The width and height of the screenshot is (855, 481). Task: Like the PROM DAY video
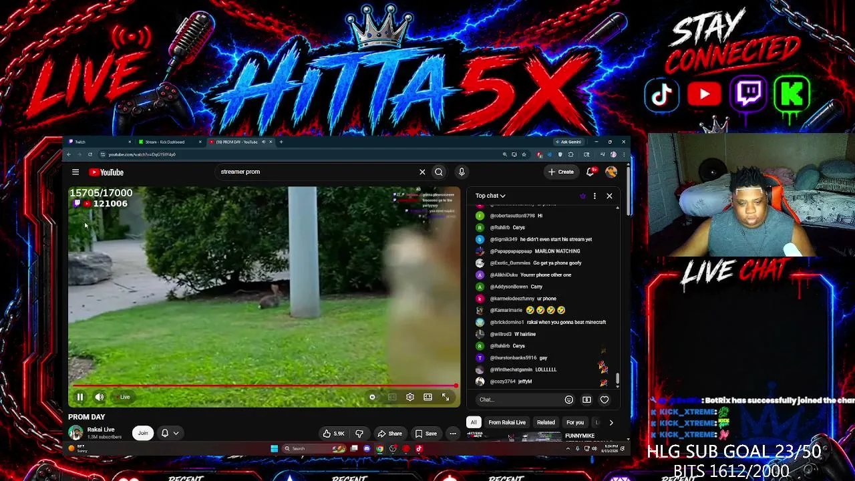point(333,434)
